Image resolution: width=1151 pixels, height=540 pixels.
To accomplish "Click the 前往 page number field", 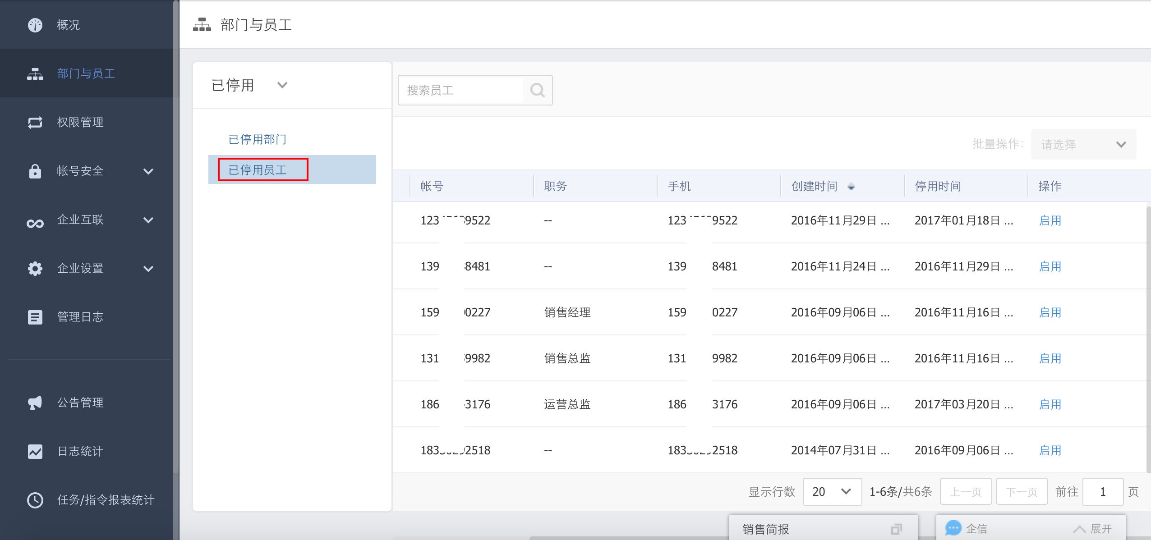I will [x=1103, y=492].
